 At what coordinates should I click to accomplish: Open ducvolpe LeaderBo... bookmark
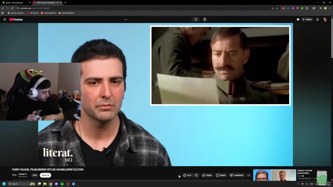[16, 13]
